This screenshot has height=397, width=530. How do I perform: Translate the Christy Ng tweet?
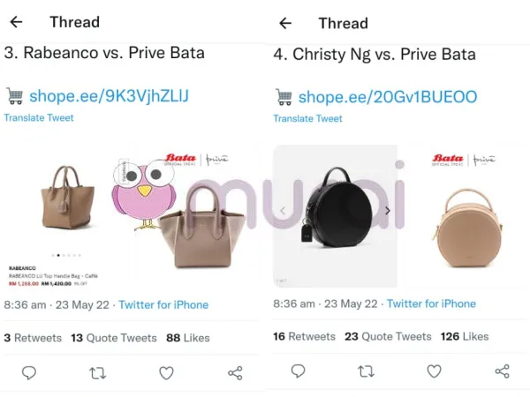click(x=307, y=118)
